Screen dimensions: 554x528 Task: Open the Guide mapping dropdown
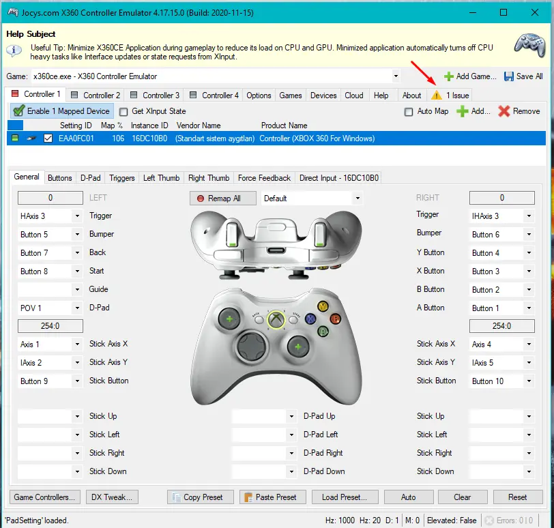[x=77, y=289]
